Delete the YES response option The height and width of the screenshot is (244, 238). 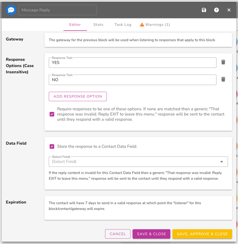(223, 62)
